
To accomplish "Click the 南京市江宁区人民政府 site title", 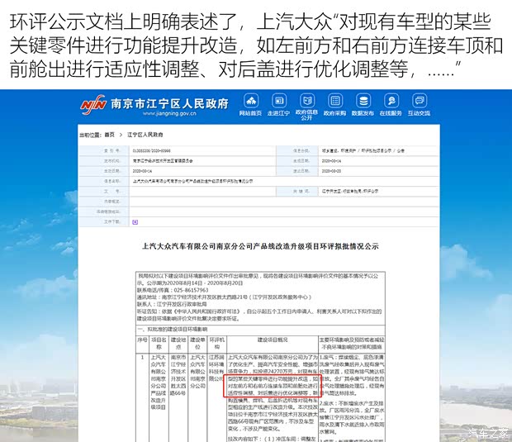I will 169,103.
